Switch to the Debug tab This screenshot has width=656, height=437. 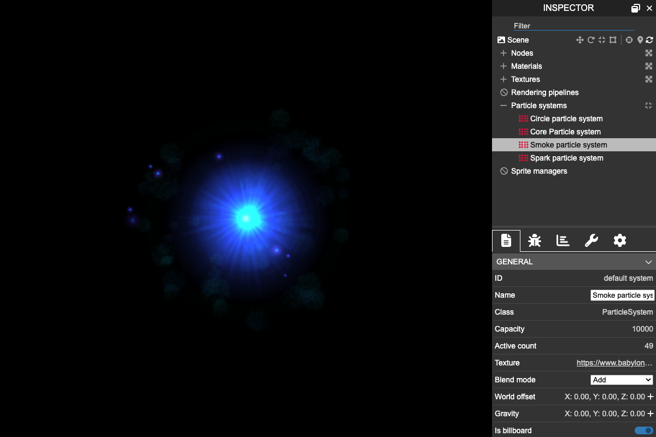pos(534,240)
